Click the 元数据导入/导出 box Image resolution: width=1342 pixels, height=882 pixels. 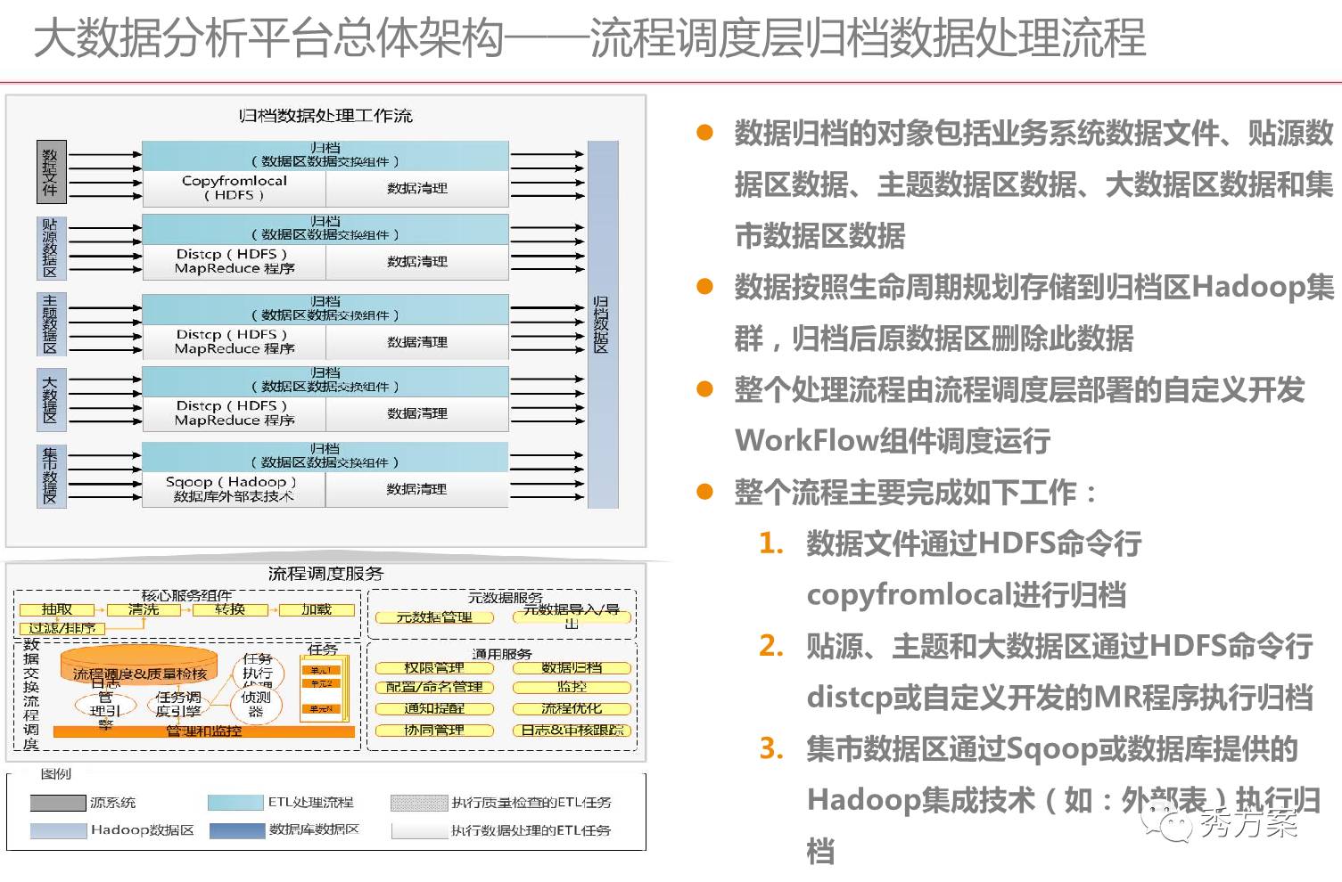tap(572, 616)
